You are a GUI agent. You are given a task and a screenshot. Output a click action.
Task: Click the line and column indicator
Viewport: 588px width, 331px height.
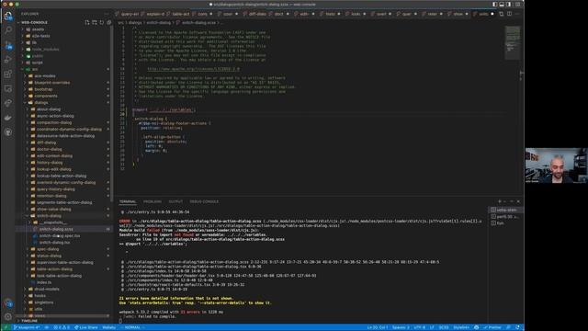pos(378,327)
